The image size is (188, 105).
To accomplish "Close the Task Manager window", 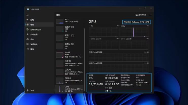I will pyautogui.click(x=151, y=8).
